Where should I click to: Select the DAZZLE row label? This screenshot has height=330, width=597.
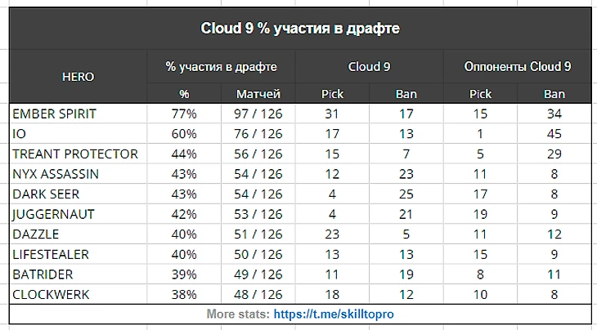[x=37, y=234]
